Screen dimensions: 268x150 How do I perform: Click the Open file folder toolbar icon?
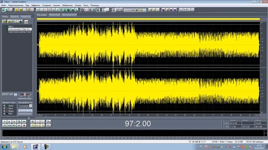coord(21,10)
